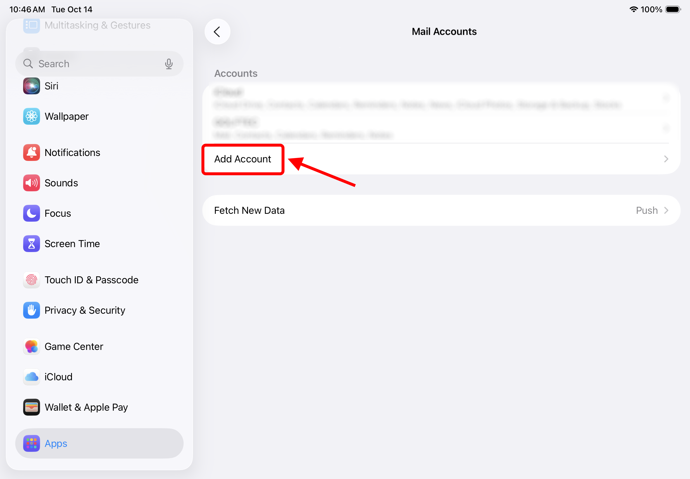Open Privacy & Security hand icon

pyautogui.click(x=31, y=310)
